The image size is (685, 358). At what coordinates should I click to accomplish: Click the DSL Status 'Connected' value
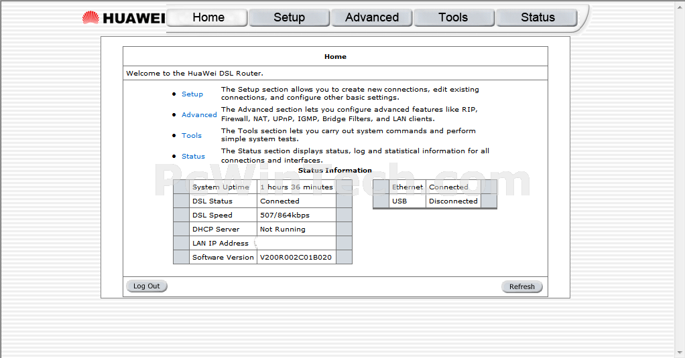(297, 201)
